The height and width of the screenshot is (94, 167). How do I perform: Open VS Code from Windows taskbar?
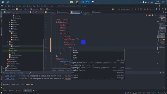pos(82,2)
